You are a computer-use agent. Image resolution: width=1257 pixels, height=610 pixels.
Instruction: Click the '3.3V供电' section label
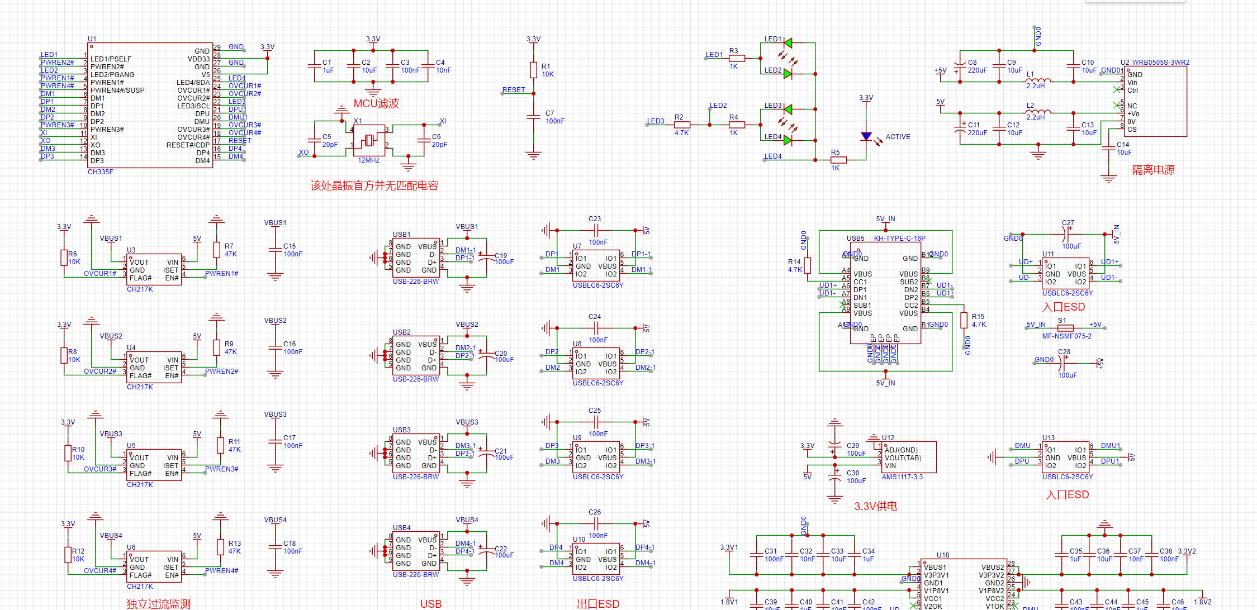click(876, 506)
